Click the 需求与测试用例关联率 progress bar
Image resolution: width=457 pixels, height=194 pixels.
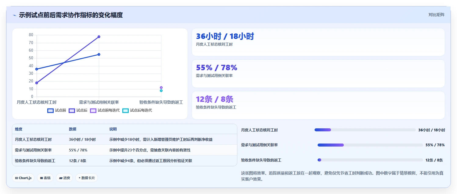click(370, 145)
